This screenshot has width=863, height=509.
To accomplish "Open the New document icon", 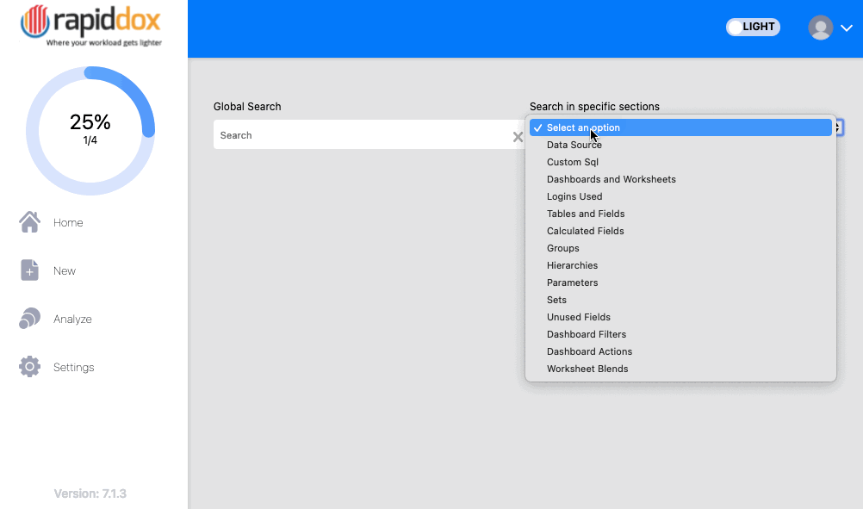I will click(30, 270).
